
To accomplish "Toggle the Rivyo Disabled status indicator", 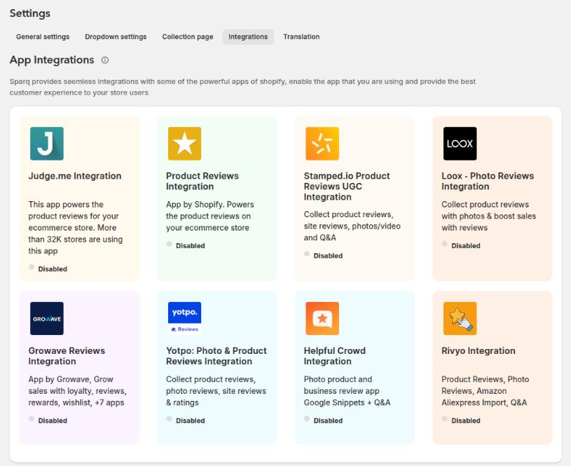I will click(445, 418).
